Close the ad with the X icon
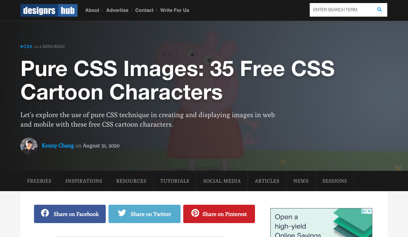 tap(370, 211)
